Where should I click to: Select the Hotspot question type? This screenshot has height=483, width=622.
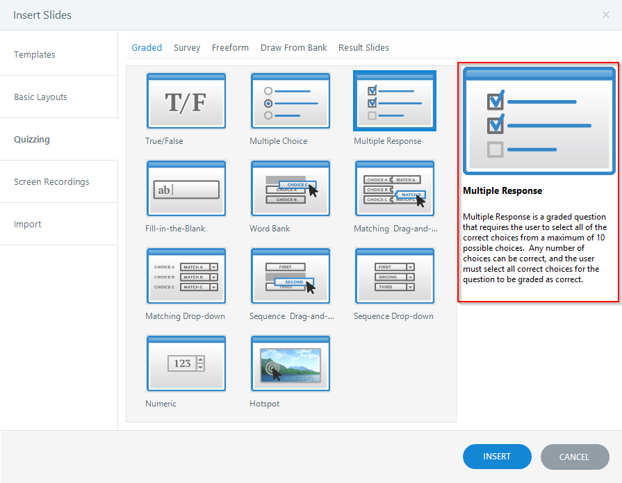(x=290, y=363)
